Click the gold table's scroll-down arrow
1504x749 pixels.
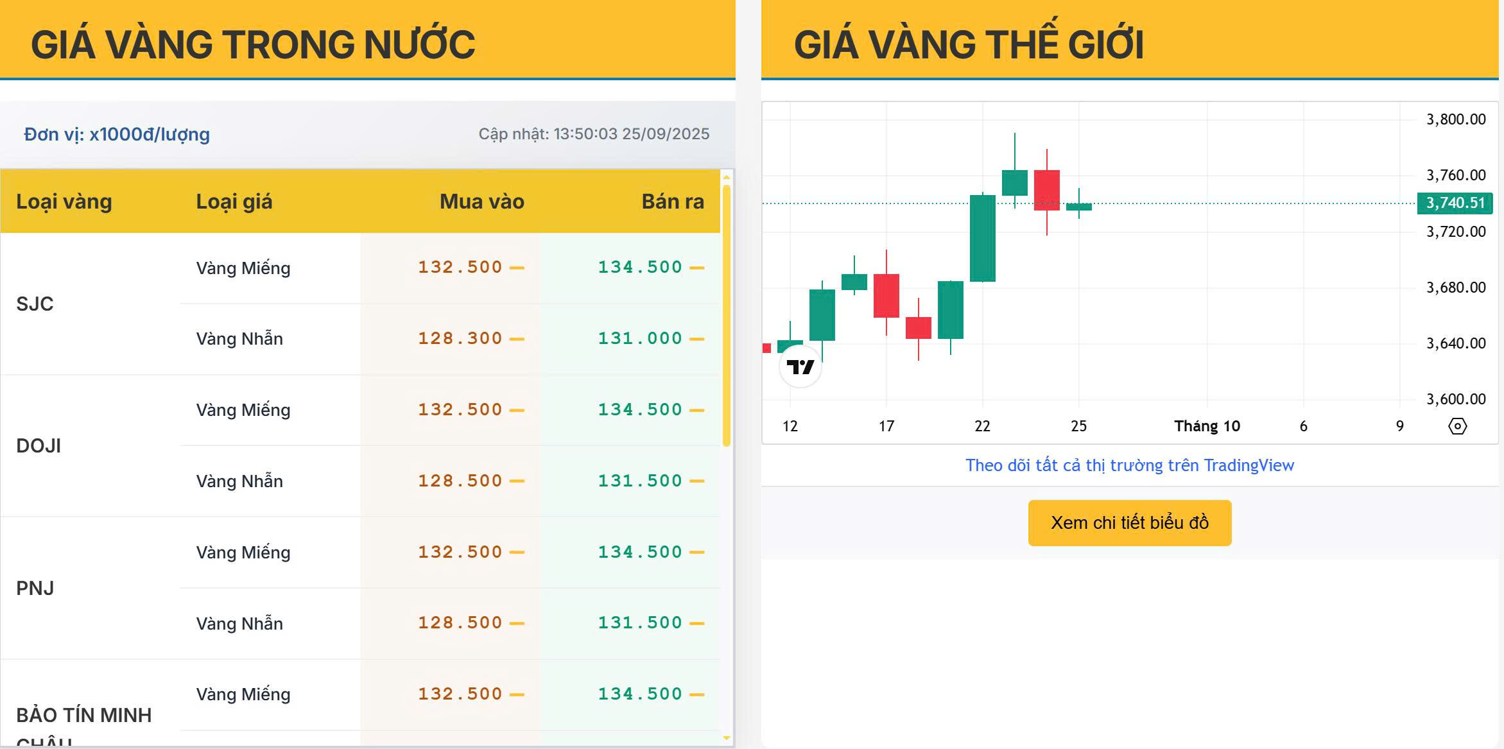727,738
